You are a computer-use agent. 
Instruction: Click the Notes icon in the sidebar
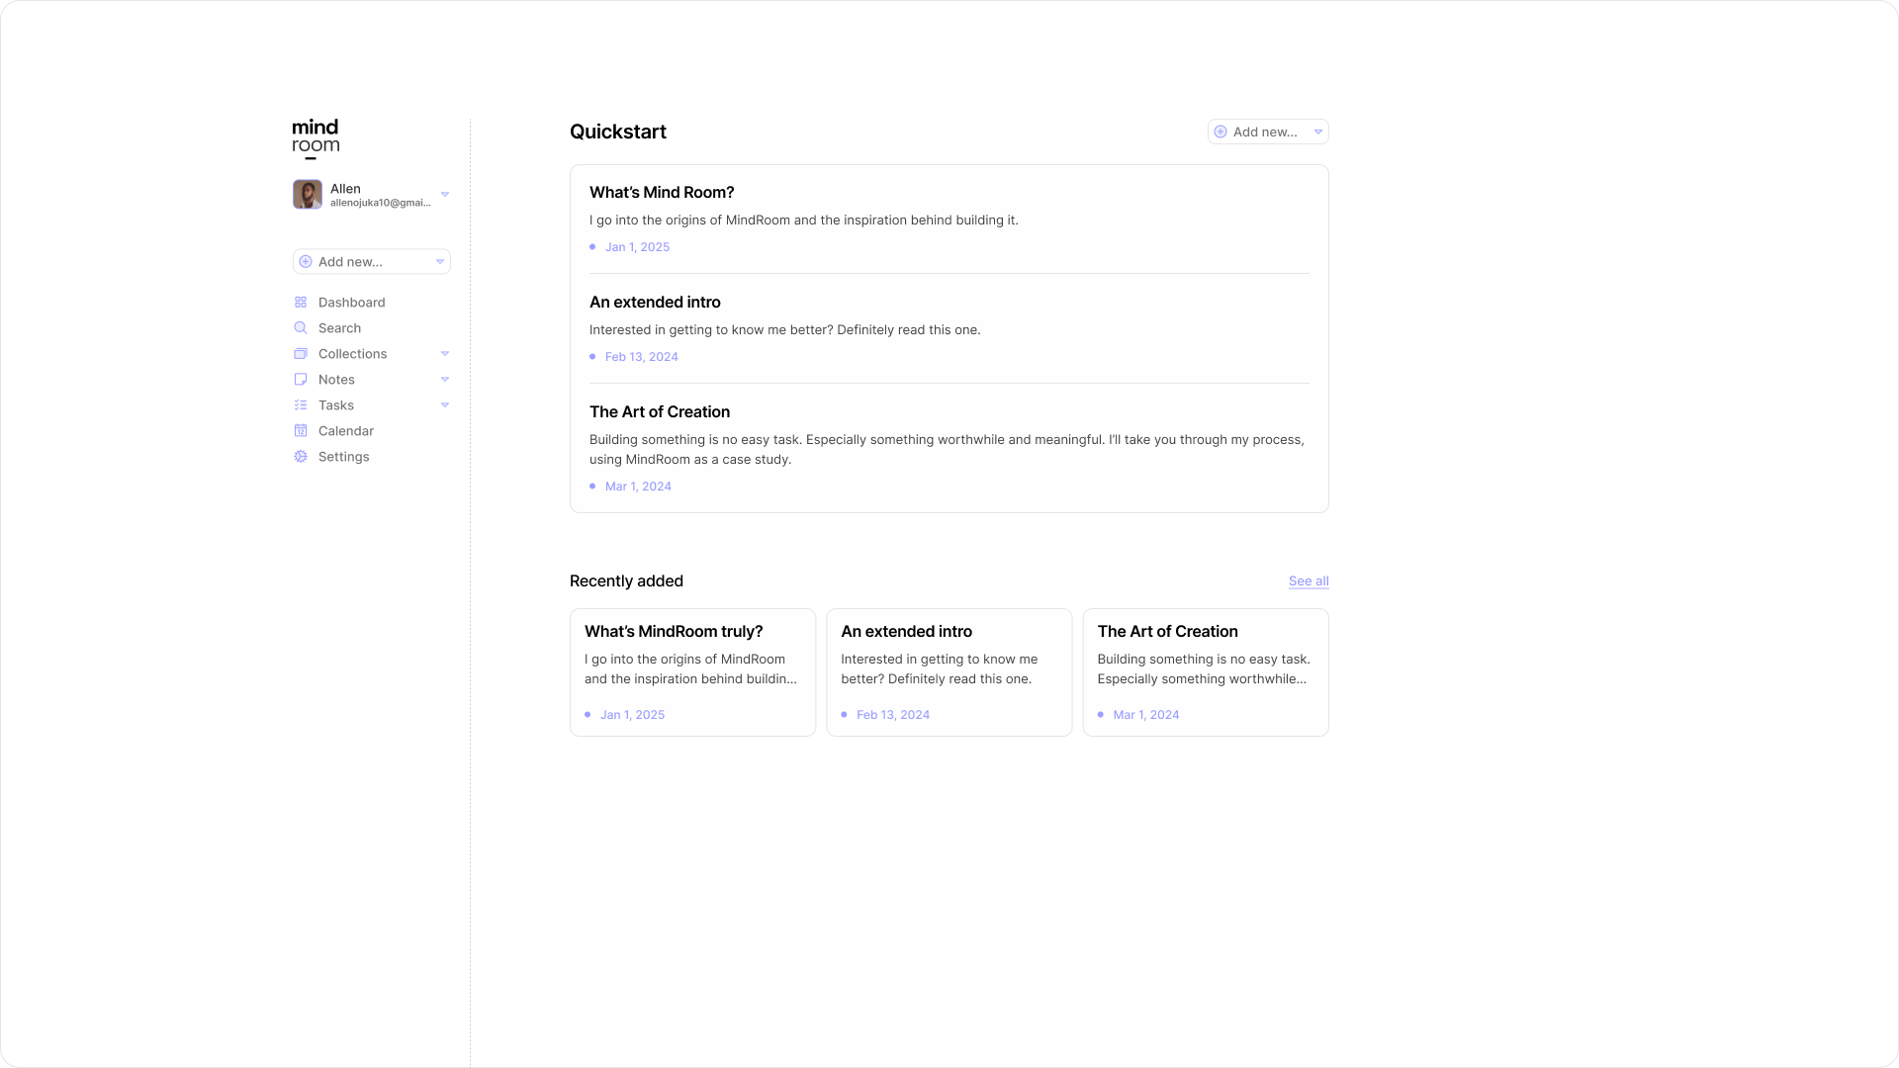click(x=301, y=379)
